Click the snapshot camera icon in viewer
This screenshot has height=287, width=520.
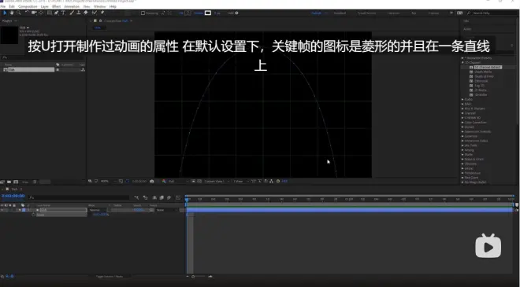coord(152,181)
